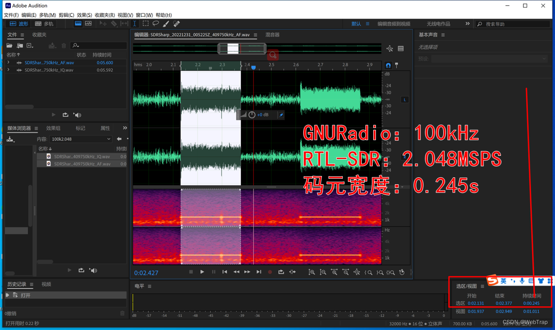Click the red Record button

(270, 272)
